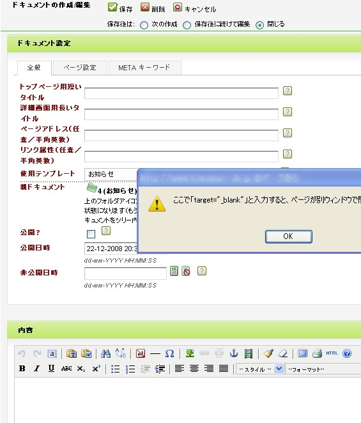Apply strikethrough with the ABC icon

[x=66, y=369]
